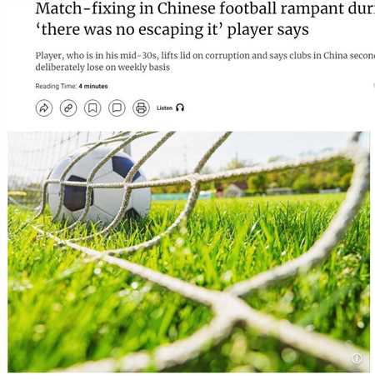Image resolution: width=375 pixels, height=380 pixels.
Task: Open the soccer ball article photo
Action: tap(189, 252)
